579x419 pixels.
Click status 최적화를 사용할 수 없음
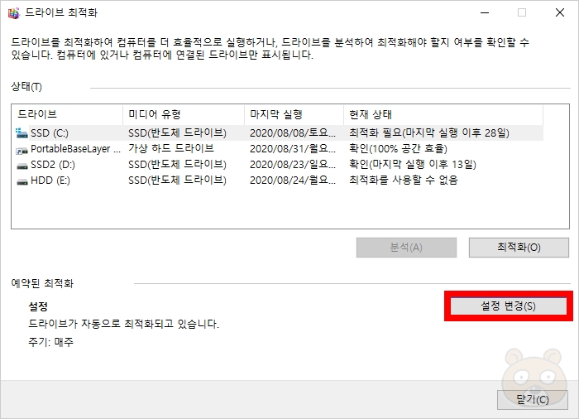point(404,180)
